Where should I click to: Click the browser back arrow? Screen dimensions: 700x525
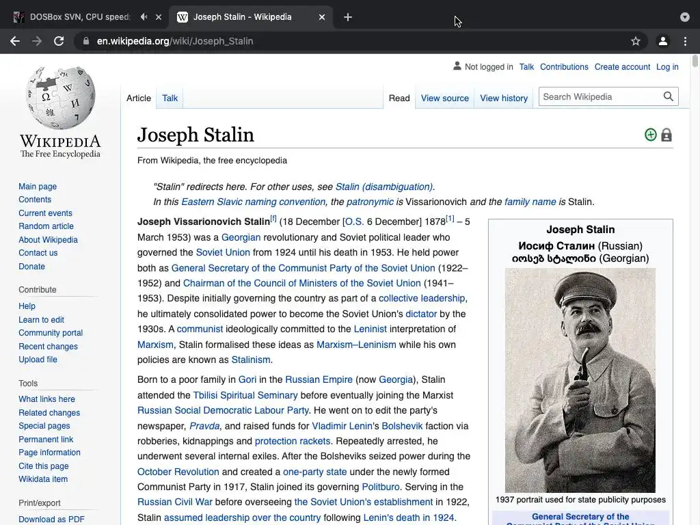(15, 41)
